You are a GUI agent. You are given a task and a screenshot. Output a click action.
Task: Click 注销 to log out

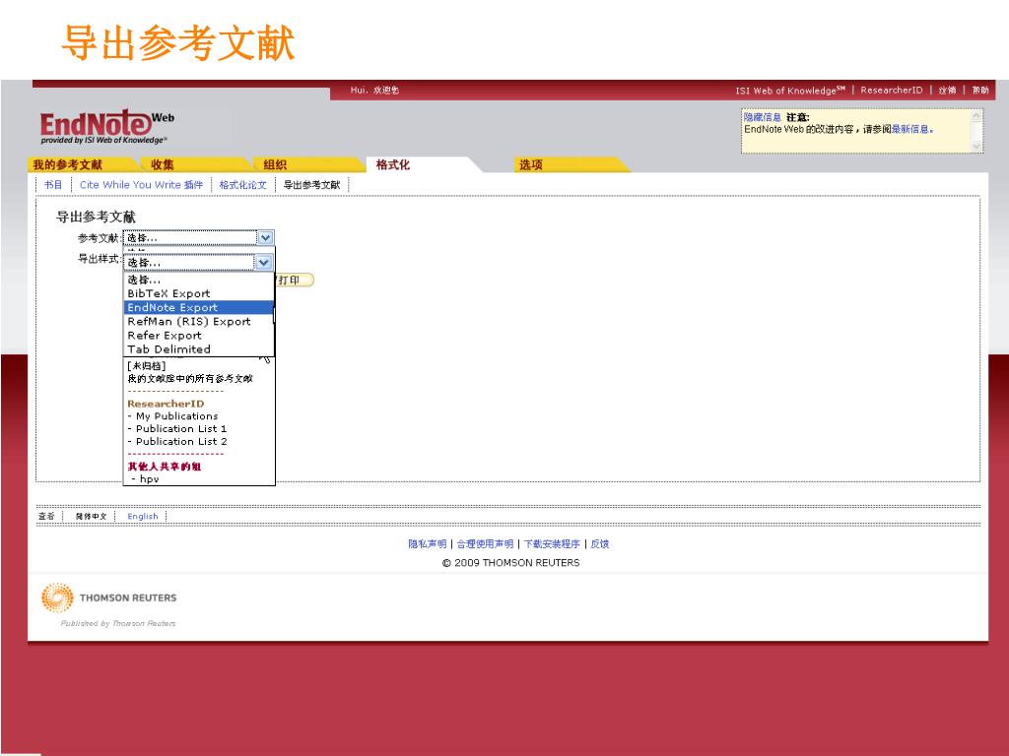click(947, 91)
